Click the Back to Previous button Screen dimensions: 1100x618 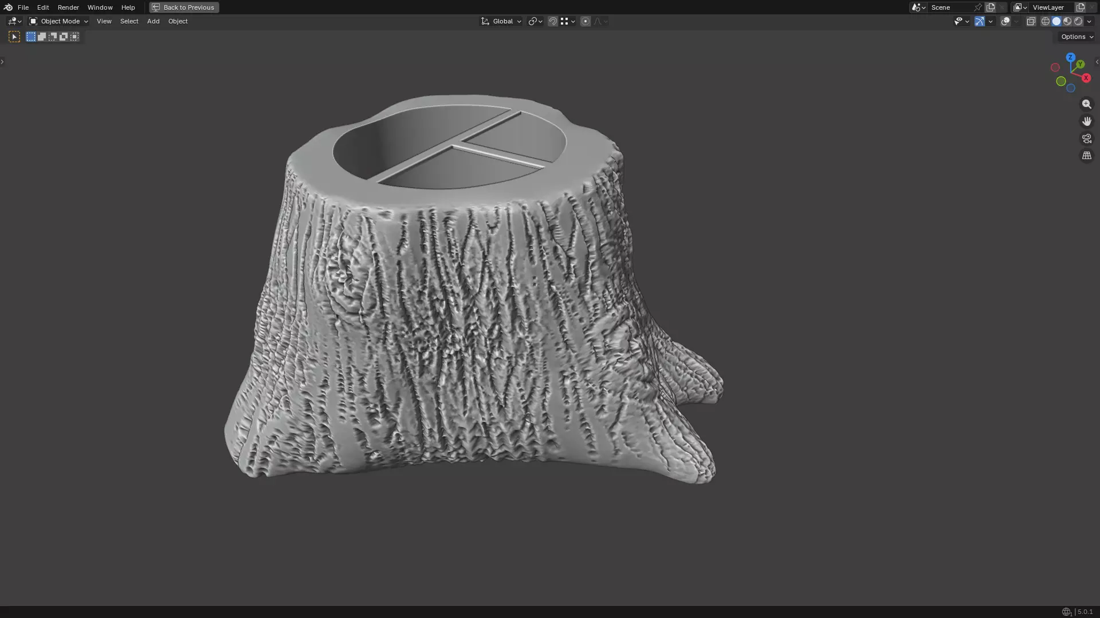pos(184,7)
